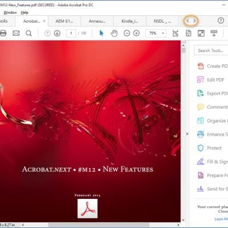Switch to the Kindle document tab
Image resolution: width=228 pixels, height=228 pixels.
(x=130, y=21)
